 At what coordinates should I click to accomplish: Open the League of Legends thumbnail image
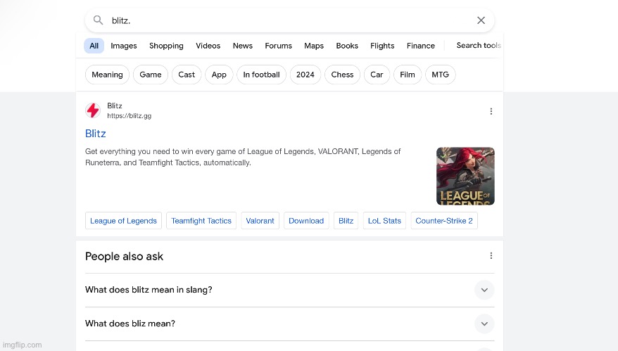465,176
